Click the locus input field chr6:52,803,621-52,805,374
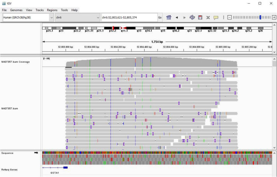 [x=129, y=17]
